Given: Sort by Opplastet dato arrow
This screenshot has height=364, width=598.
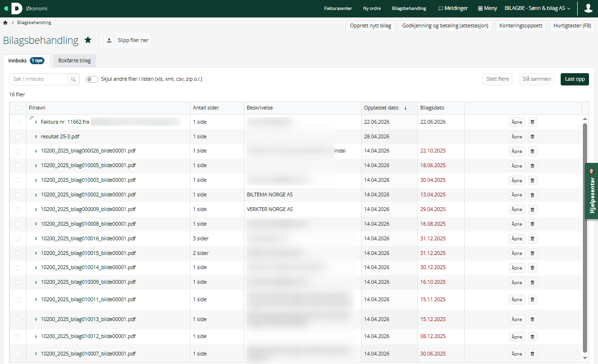Looking at the screenshot, I should click(x=405, y=108).
